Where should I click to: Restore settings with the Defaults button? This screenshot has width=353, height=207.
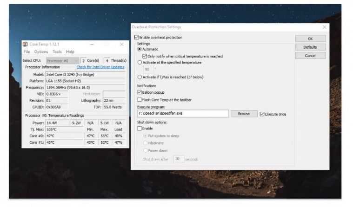310,47
